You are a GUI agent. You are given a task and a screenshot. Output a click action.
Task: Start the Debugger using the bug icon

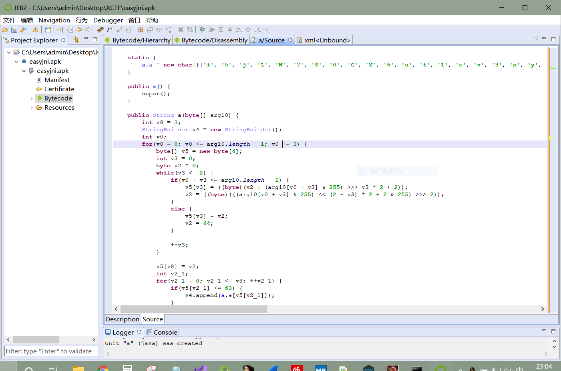(202, 29)
